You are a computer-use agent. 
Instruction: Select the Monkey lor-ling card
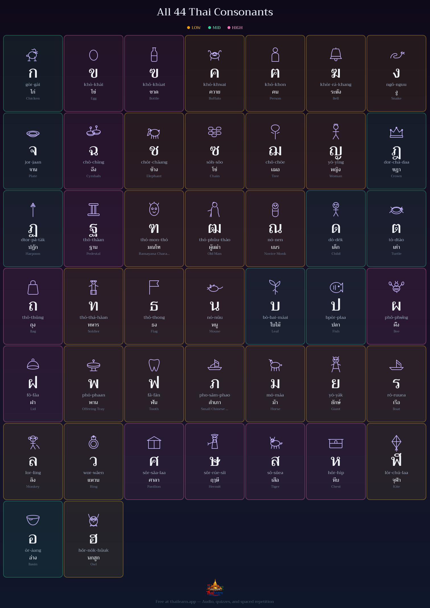pos(33,461)
